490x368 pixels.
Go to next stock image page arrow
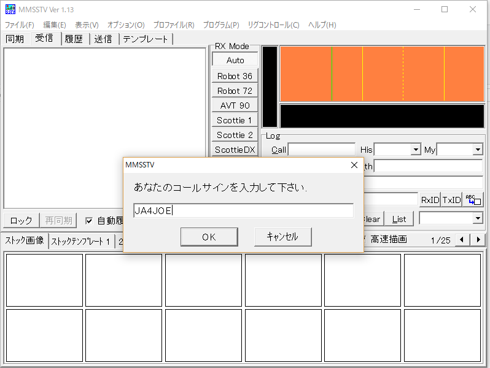(478, 240)
